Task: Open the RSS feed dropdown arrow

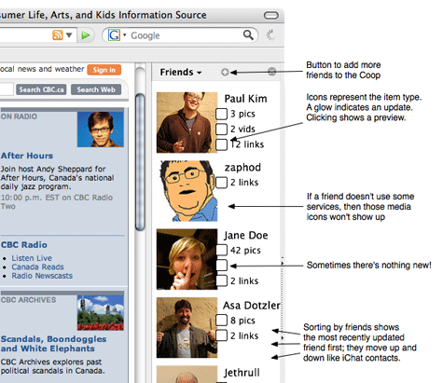Action: tap(69, 35)
